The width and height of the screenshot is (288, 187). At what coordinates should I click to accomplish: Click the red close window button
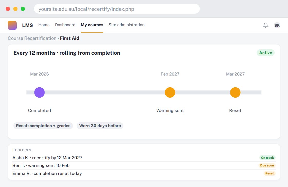click(x=8, y=9)
